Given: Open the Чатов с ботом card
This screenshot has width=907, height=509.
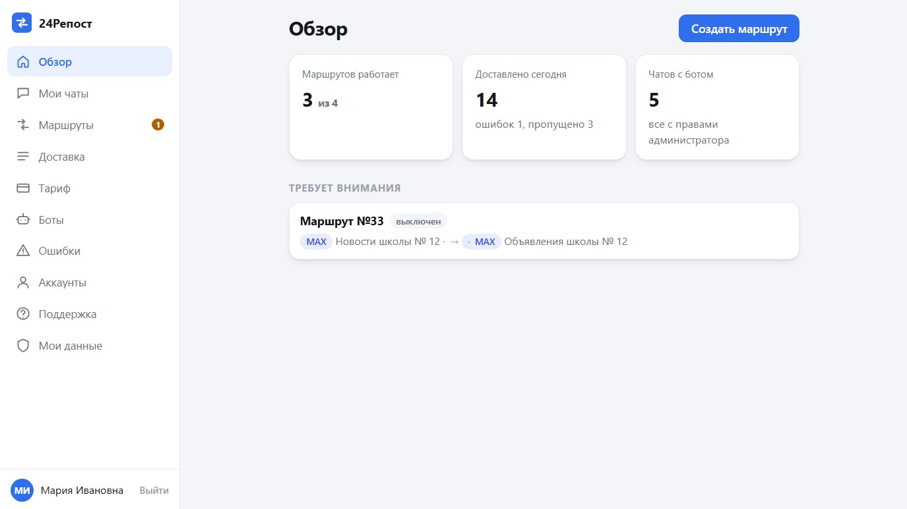Looking at the screenshot, I should pos(717,107).
